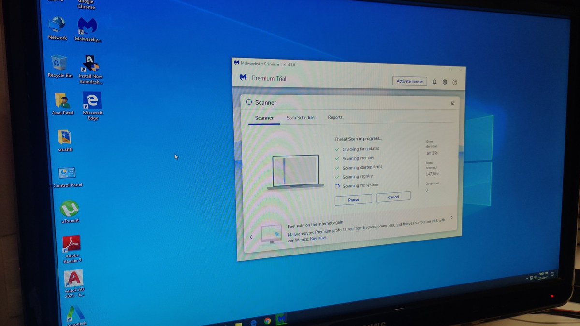Click the promo computer thumbnail
The image size is (580, 326).
point(271,234)
